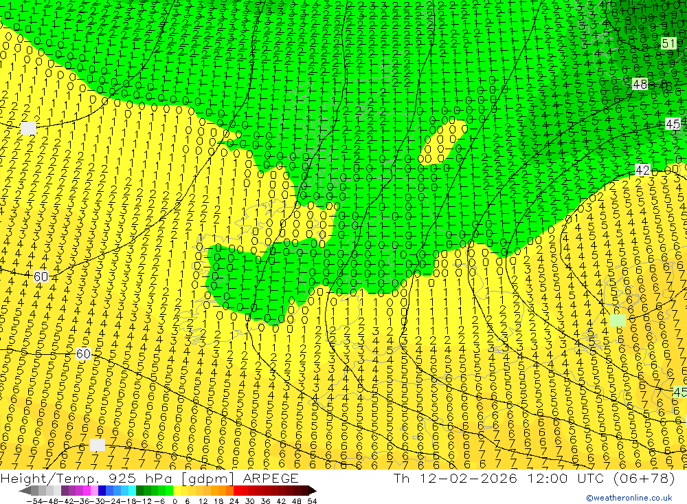Pick the dark blue legend swatch near -30
687x504 pixels.
point(102,490)
